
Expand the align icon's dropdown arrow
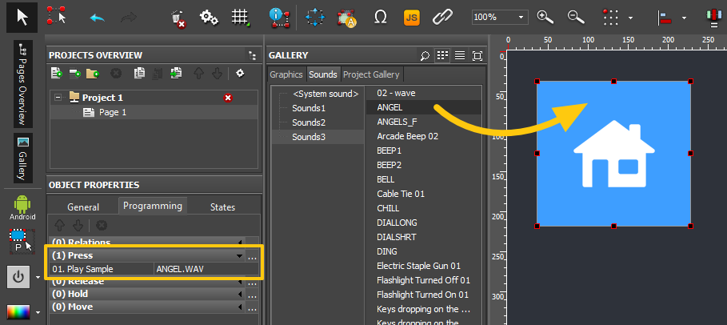click(685, 18)
